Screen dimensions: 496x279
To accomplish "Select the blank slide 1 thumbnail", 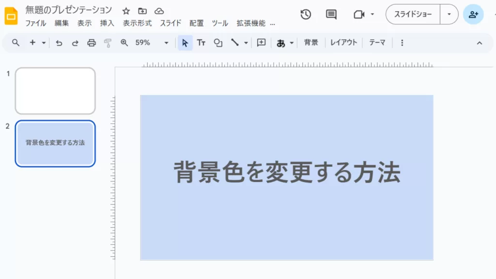I will click(55, 91).
